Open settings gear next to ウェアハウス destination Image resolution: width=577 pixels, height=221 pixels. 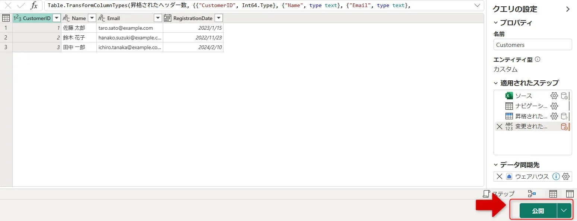click(566, 176)
